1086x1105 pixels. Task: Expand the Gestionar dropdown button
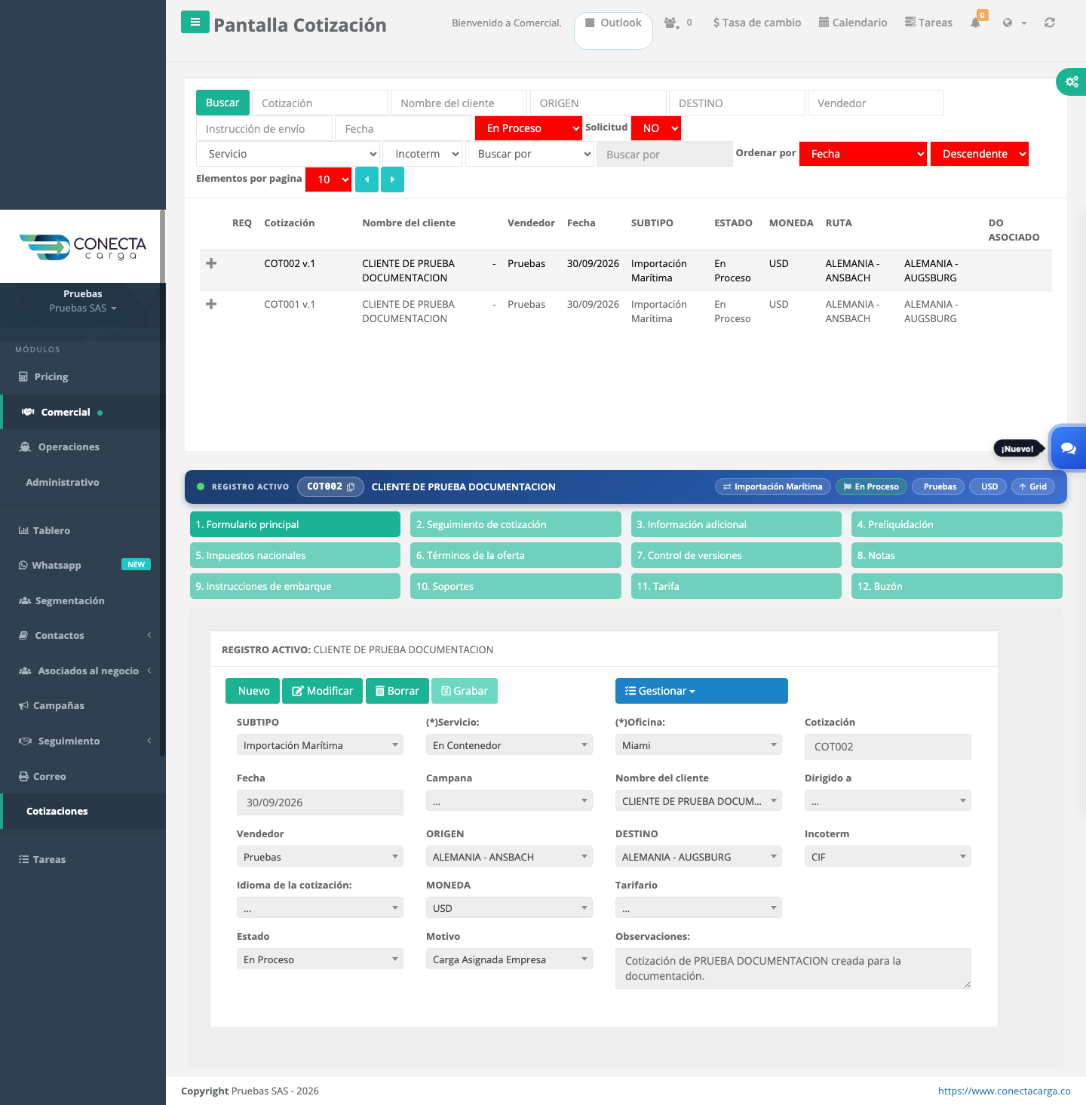701,691
